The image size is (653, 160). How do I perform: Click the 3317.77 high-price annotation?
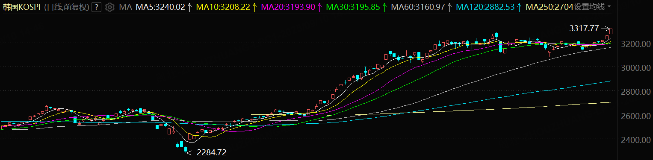pos(584,29)
